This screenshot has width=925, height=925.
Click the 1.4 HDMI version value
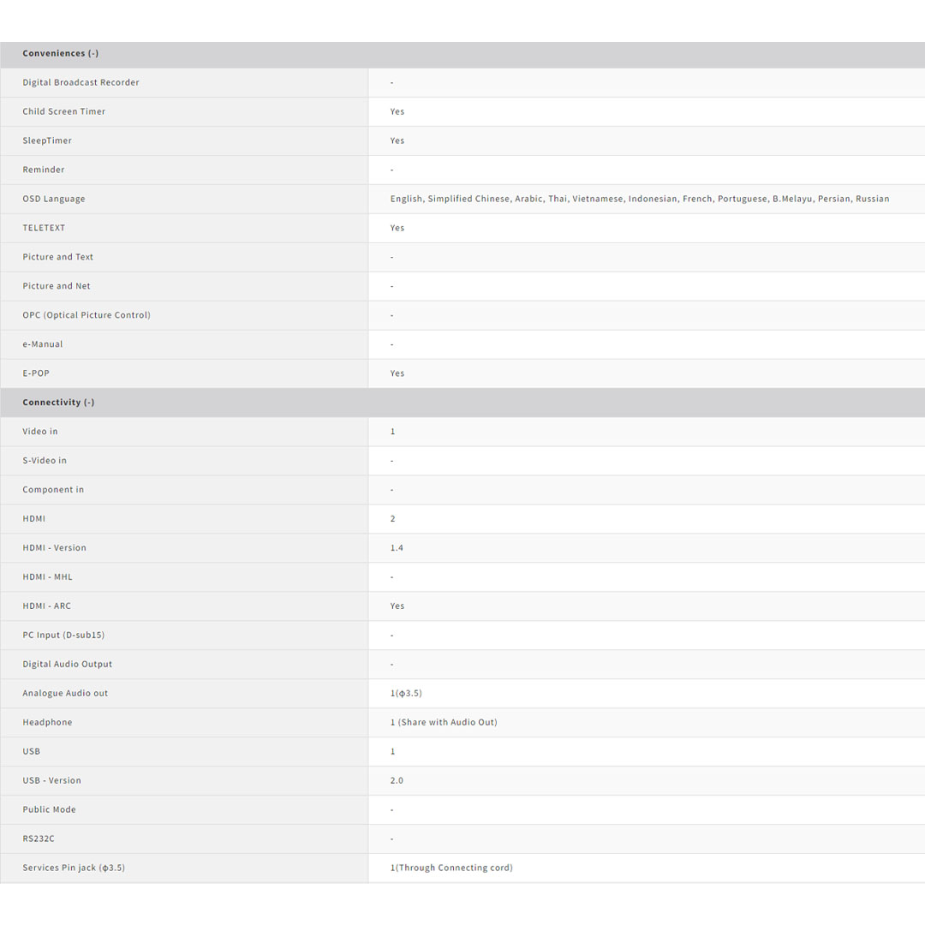[x=397, y=548]
